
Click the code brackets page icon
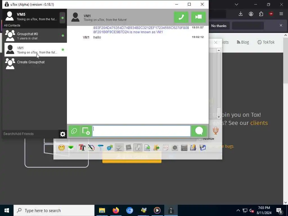(x=165, y=147)
